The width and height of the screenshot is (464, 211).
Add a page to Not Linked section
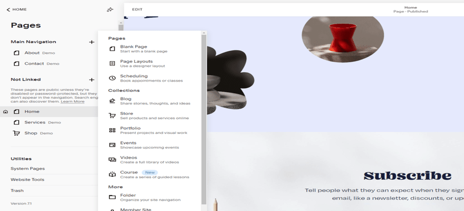[92, 80]
